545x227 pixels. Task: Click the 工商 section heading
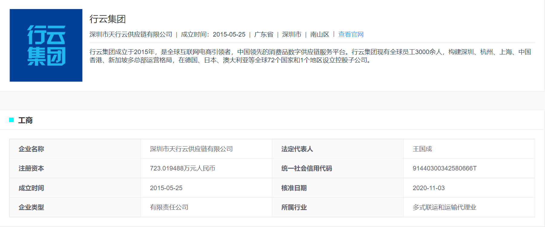pos(25,120)
